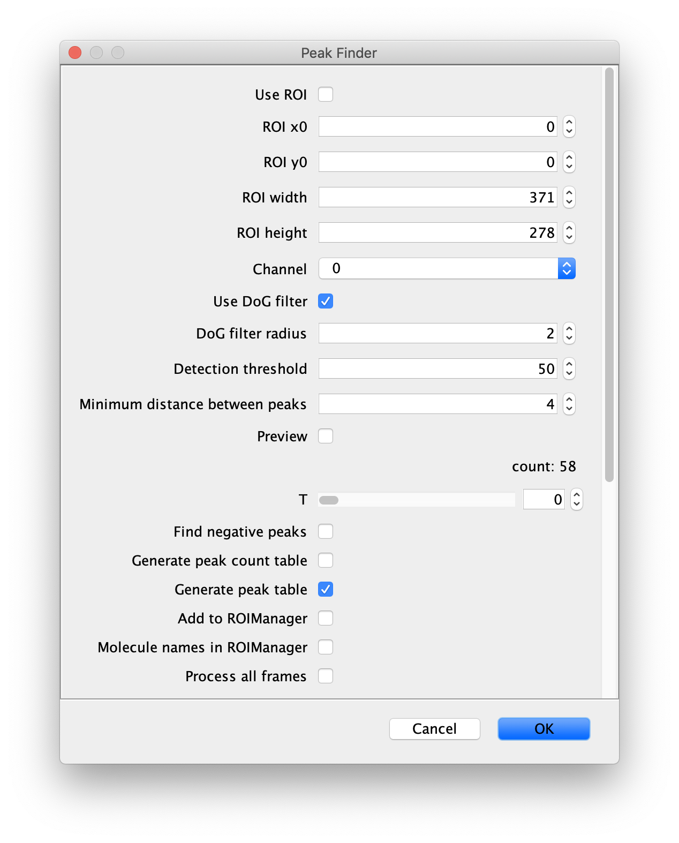
Task: Tick Find negative peaks checkbox
Action: (326, 531)
